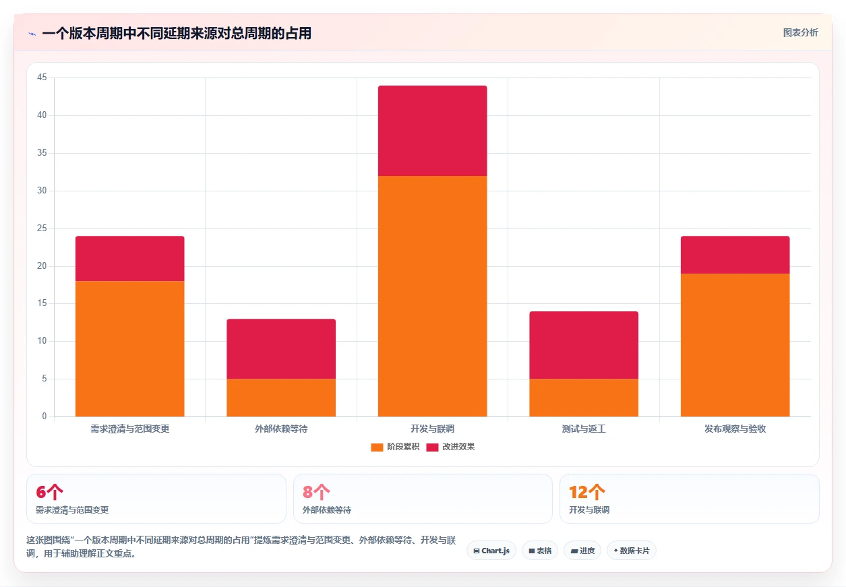Click the lightning icon beside the chart title
Image resolution: width=846 pixels, height=587 pixels.
[32, 34]
